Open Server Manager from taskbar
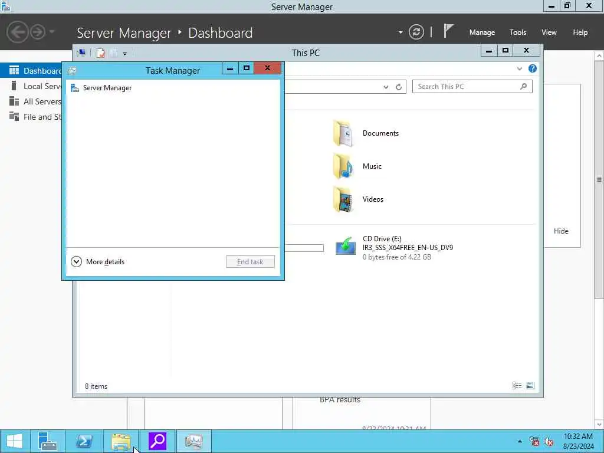 tap(48, 441)
